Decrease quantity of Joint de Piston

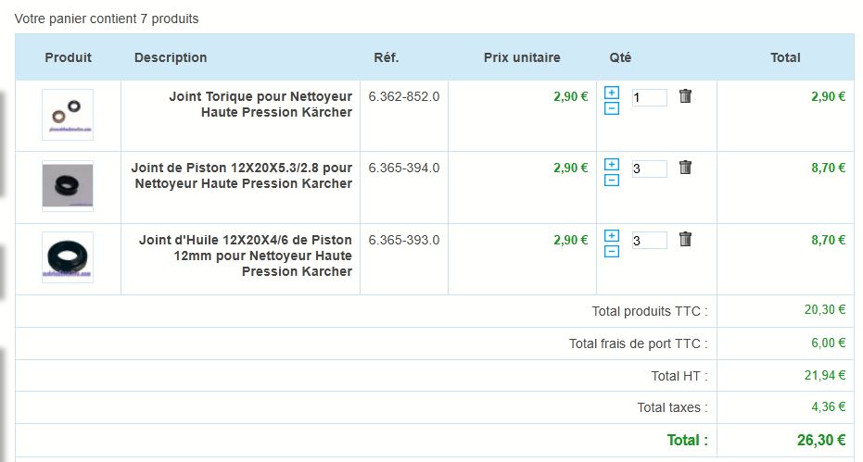612,180
